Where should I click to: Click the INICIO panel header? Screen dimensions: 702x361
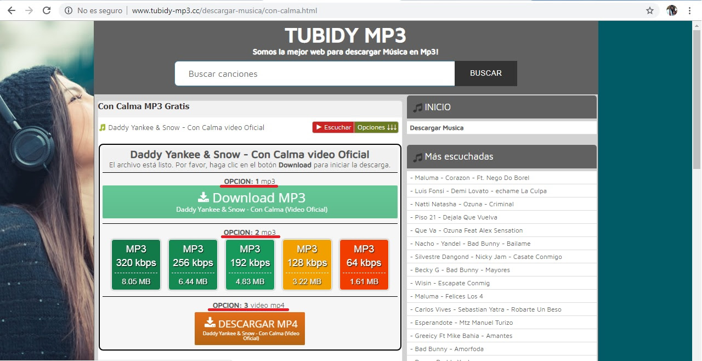(502, 107)
